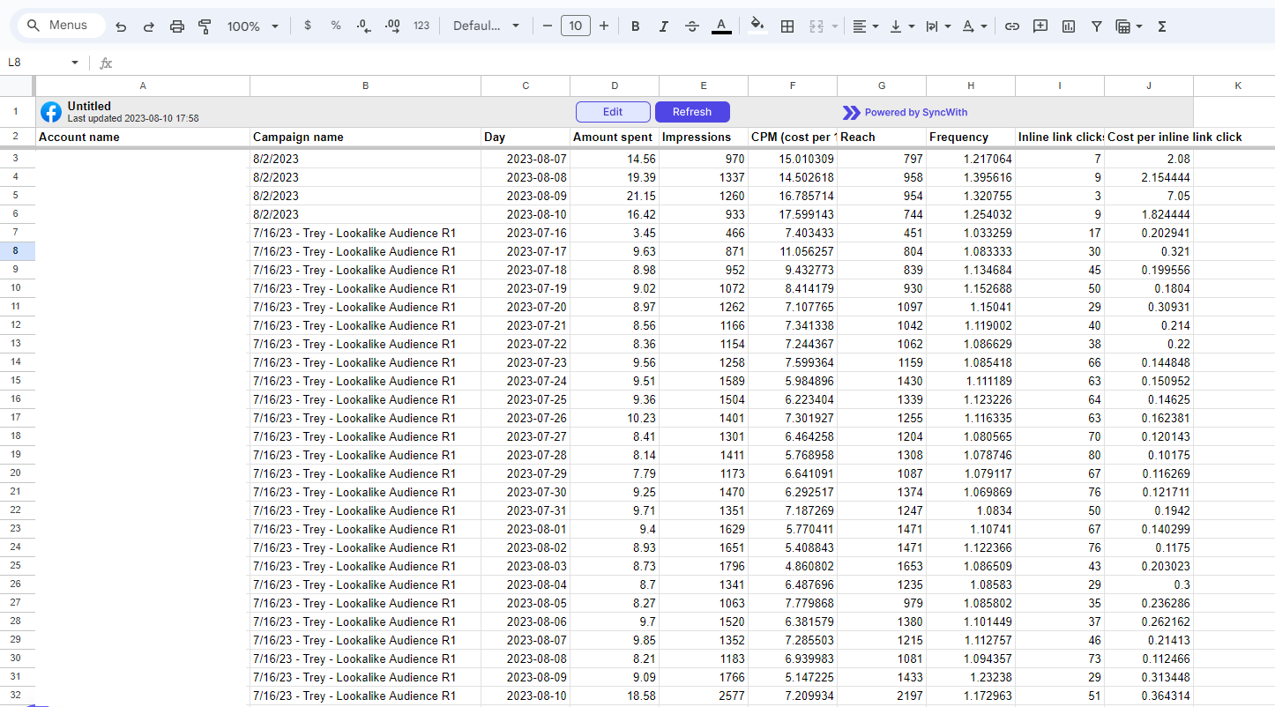Format as currency with dollar icon
Image resolution: width=1275 pixels, height=707 pixels.
pyautogui.click(x=307, y=26)
